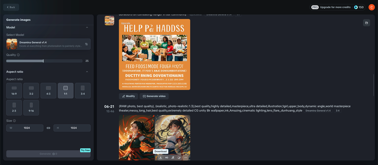Screen dimensions: 378x165
Task: Select the 16:9 aspect ratio
Action: (x=14, y=91)
